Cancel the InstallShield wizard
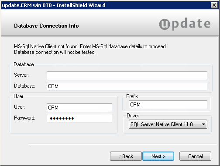 click(x=195, y=156)
